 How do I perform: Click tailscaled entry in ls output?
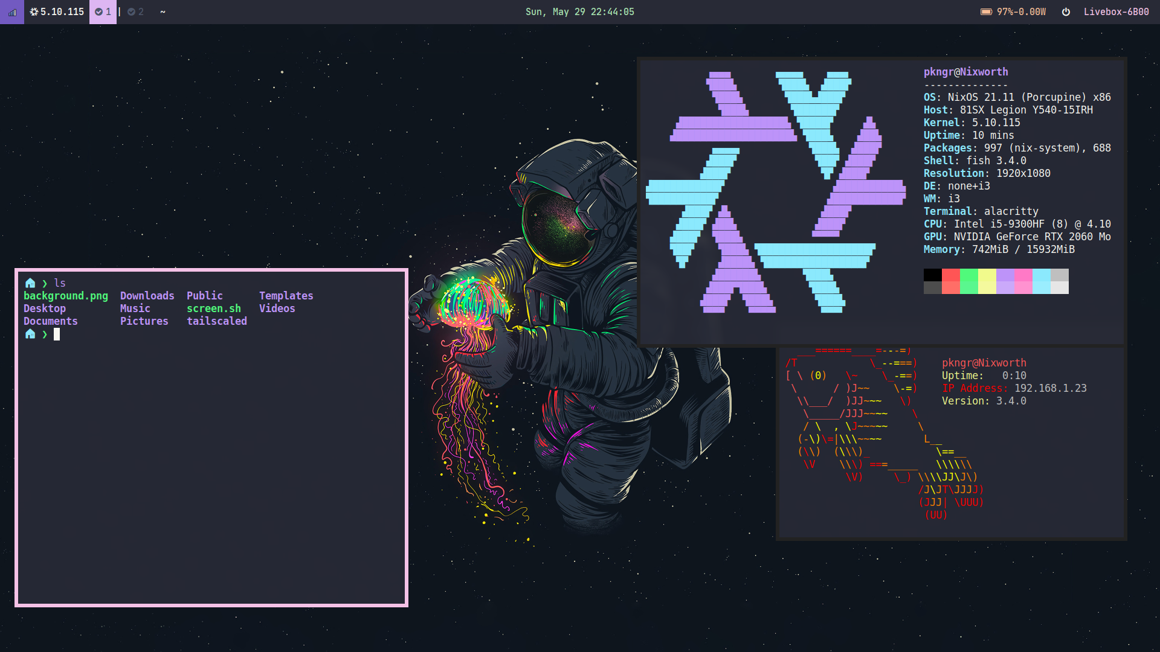coord(216,321)
